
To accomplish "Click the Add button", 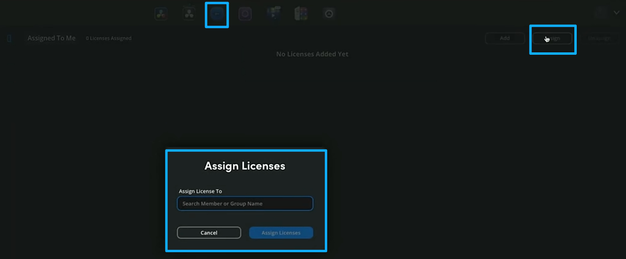I will click(505, 38).
